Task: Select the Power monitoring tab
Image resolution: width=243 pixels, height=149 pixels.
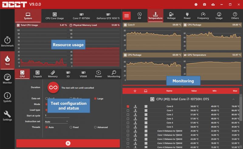Action: coord(187,16)
